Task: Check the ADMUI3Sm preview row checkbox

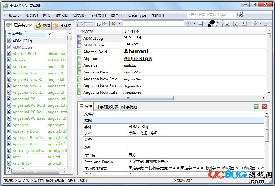Action: pyautogui.click(x=79, y=45)
